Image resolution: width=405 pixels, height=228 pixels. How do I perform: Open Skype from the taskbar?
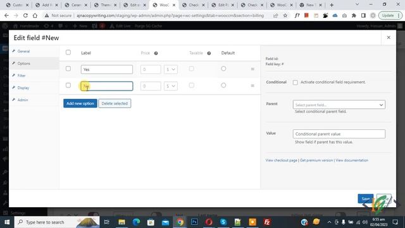tap(223, 222)
